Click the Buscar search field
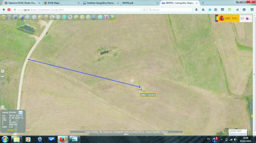 pos(170,10)
